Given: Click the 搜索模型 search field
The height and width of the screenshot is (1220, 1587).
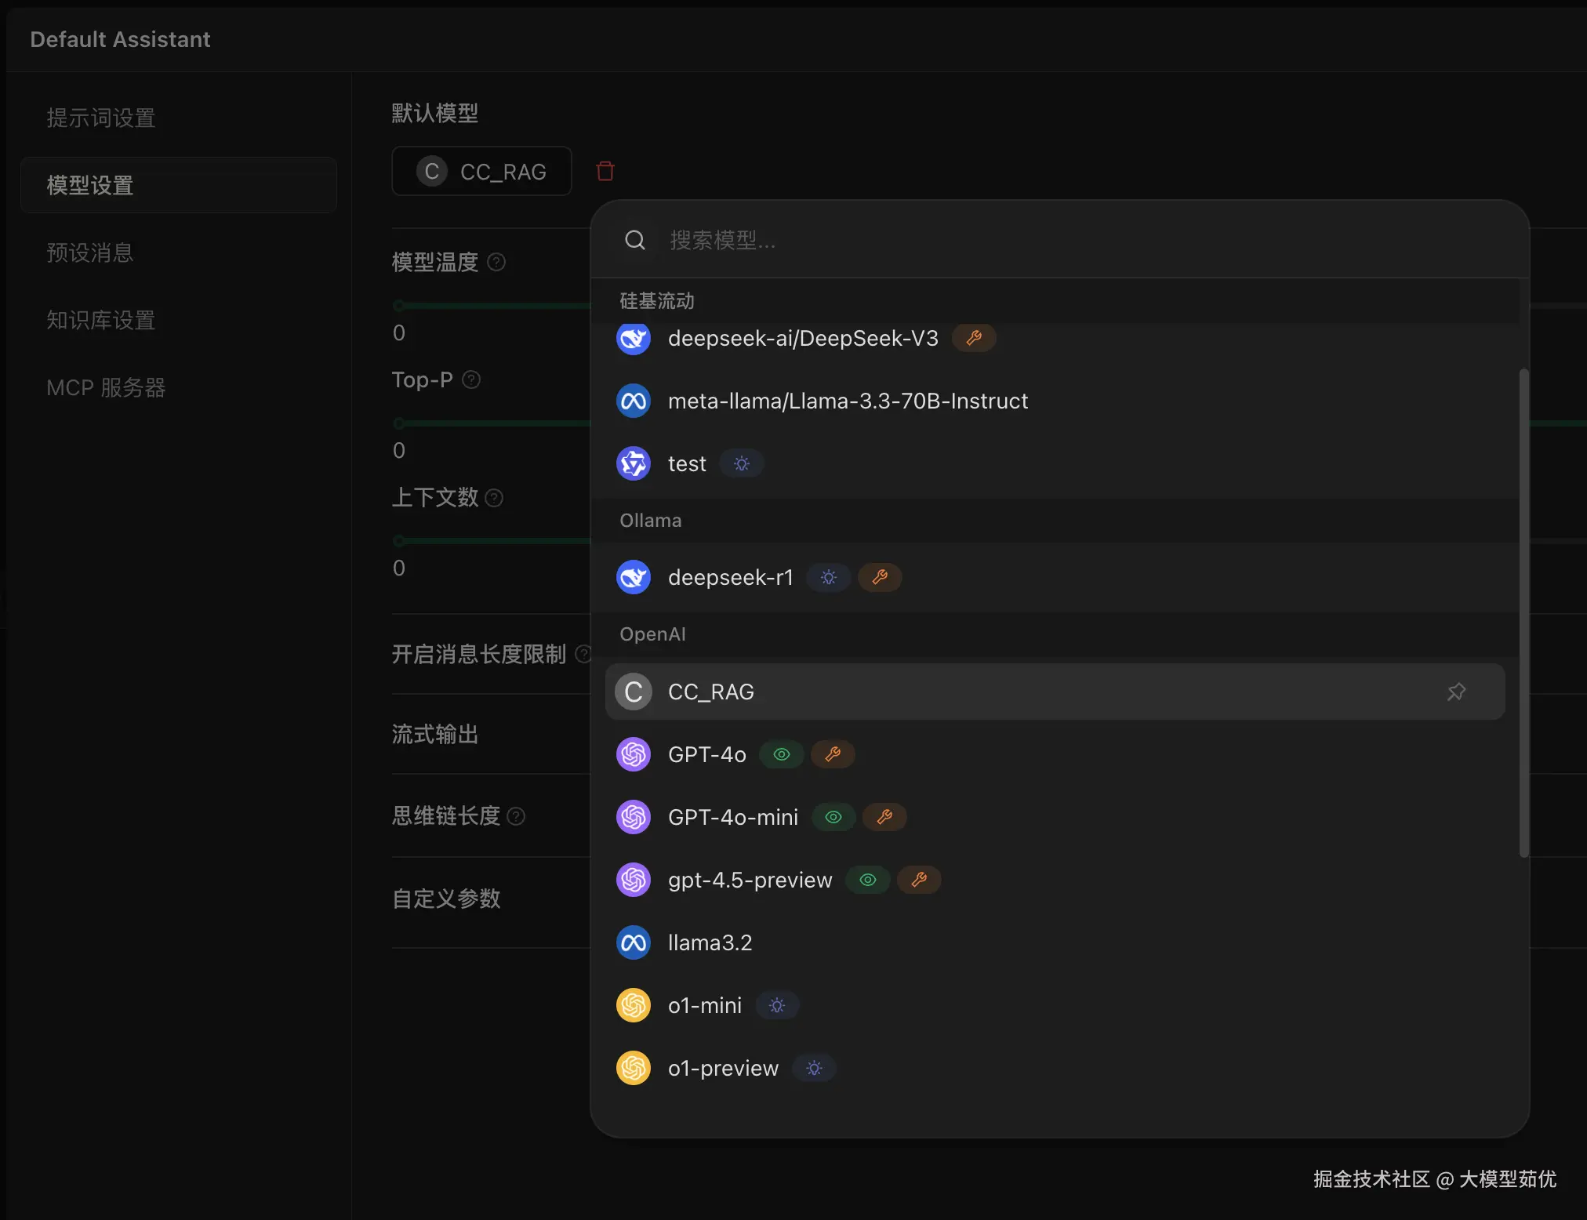Looking at the screenshot, I should click(862, 240).
